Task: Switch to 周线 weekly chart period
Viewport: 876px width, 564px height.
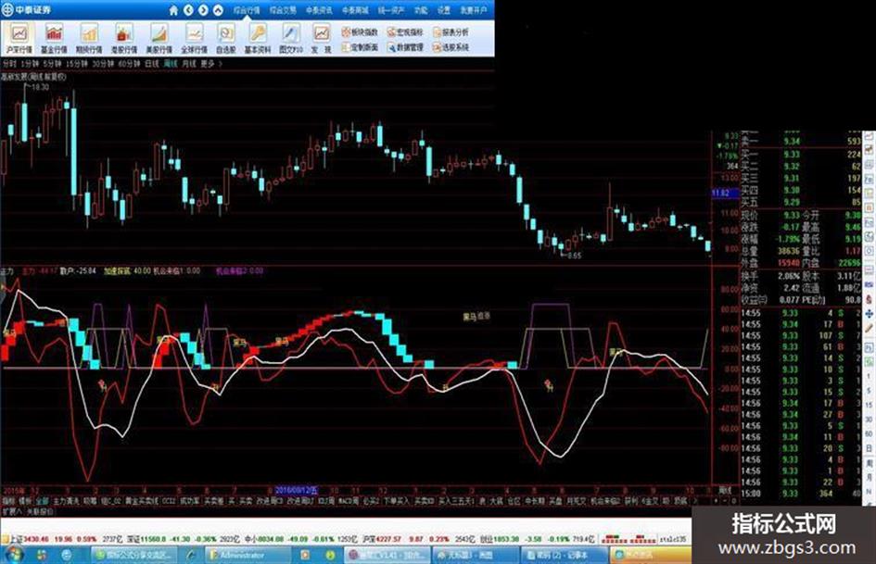Action: pyautogui.click(x=171, y=64)
